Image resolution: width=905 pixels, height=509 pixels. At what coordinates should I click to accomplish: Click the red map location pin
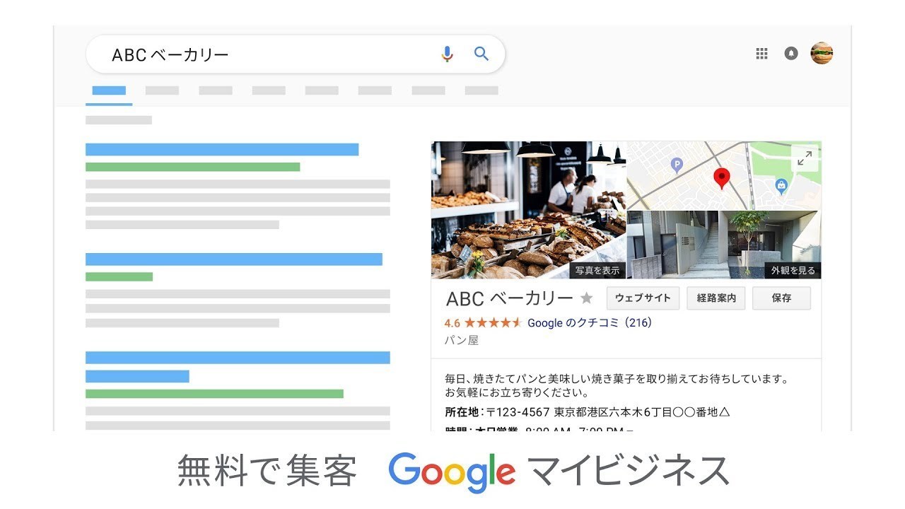[x=721, y=177]
